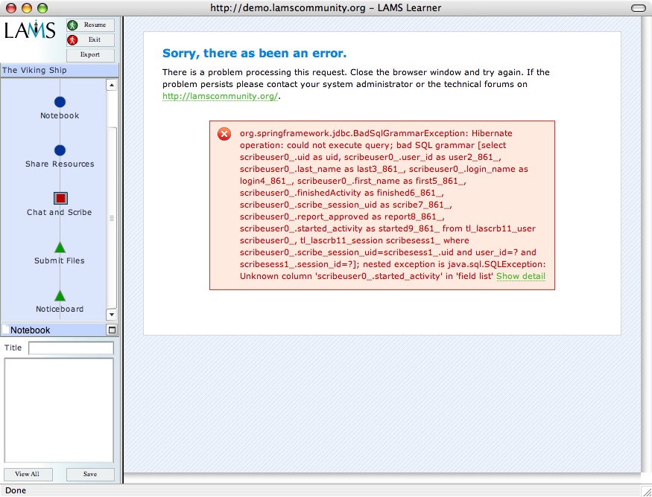Open the lamscommunity.org link
652x497 pixels.
click(220, 96)
